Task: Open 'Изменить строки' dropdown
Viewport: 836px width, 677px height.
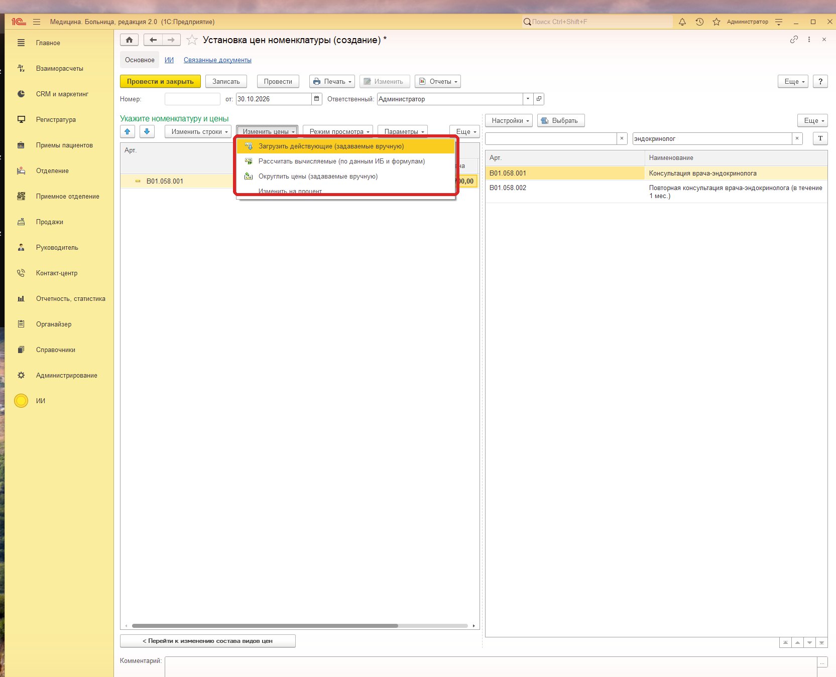Action: tap(198, 131)
